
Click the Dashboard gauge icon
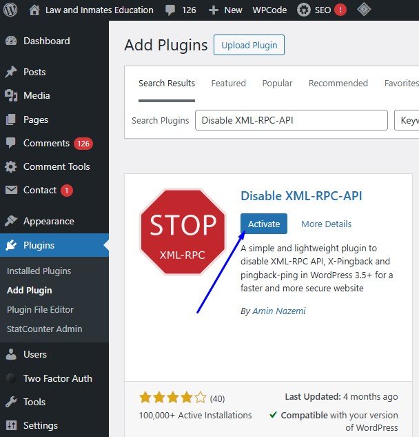point(11,41)
